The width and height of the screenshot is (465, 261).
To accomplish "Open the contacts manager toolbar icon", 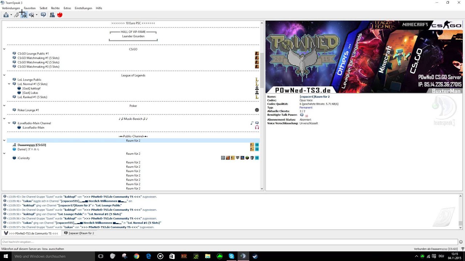I will pyautogui.click(x=52, y=15).
